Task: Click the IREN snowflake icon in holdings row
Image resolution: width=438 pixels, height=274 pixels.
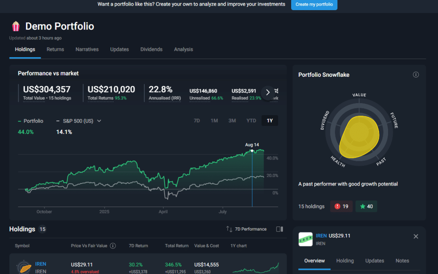Action: click(24, 267)
